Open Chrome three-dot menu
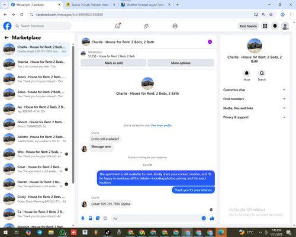The width and height of the screenshot is (296, 237). click(x=291, y=14)
